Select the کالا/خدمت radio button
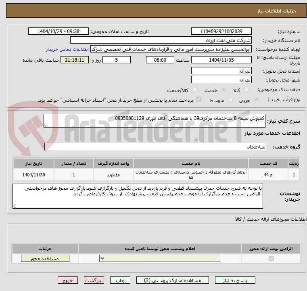Viewport: 307px width, 291px height. click(x=194, y=90)
